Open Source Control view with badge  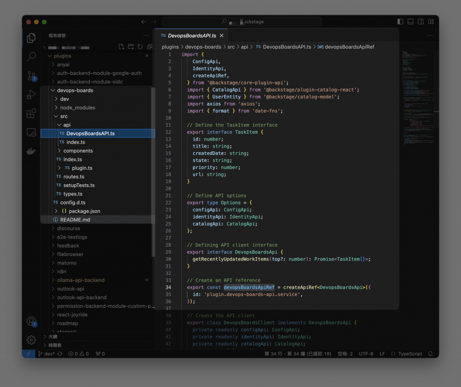[31, 76]
